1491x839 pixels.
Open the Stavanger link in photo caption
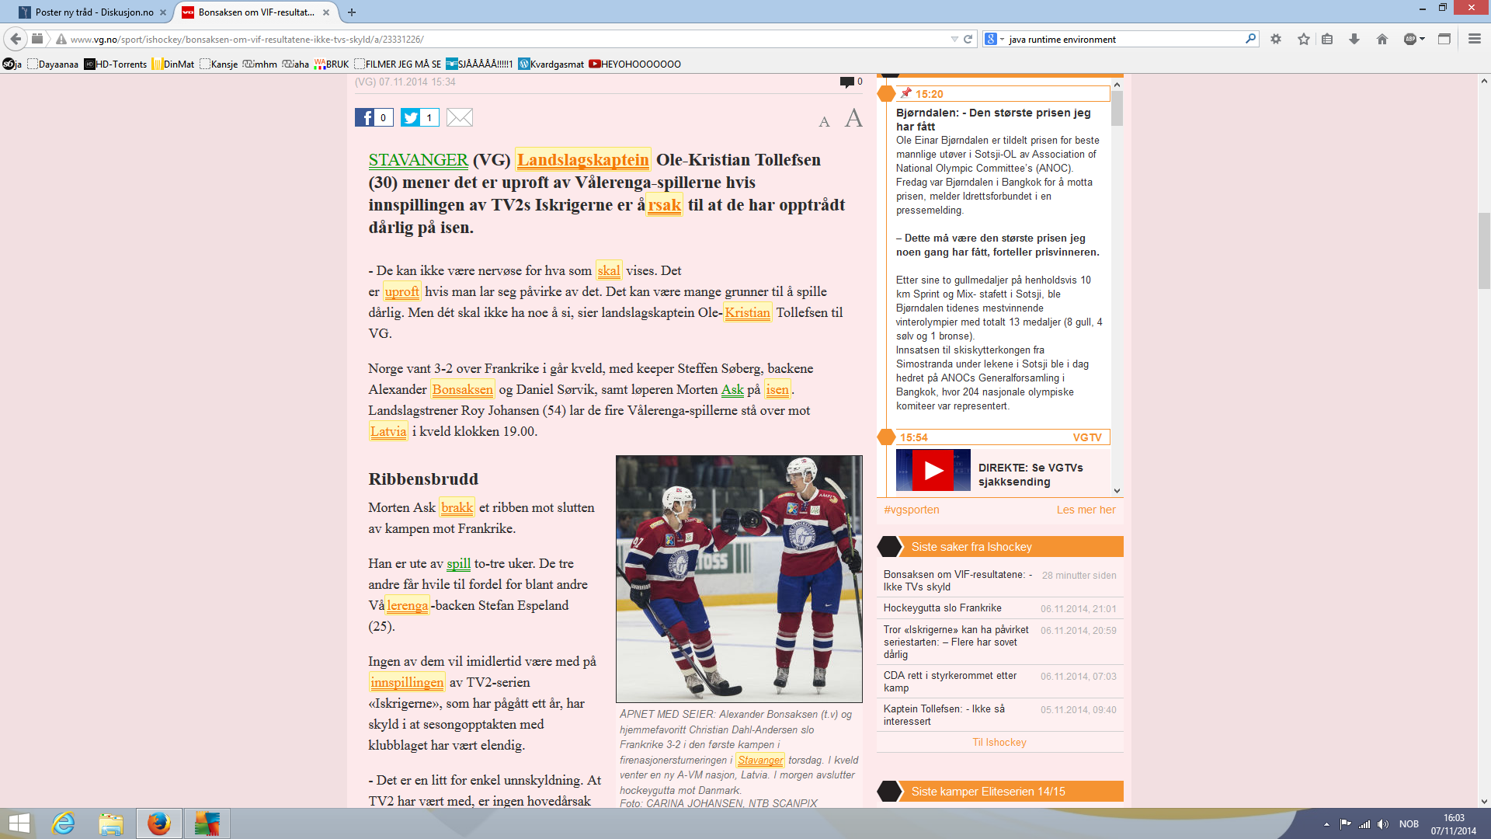point(760,761)
